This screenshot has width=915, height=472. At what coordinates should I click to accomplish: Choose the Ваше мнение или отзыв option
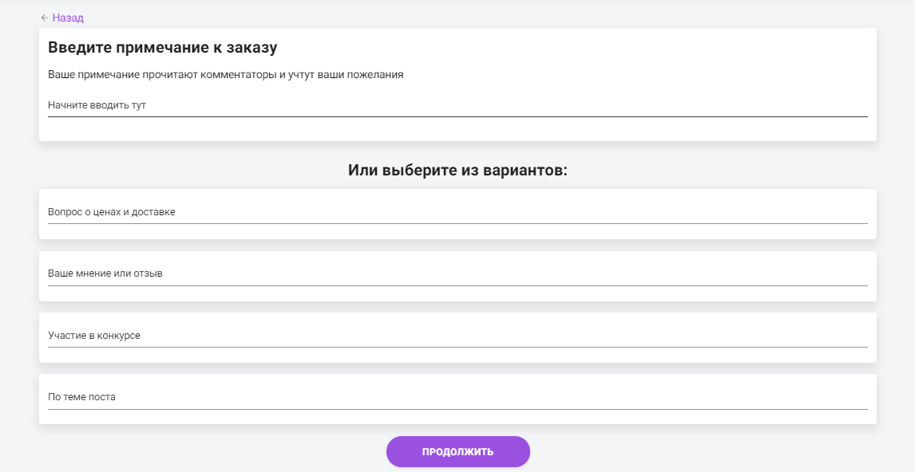coord(457,276)
